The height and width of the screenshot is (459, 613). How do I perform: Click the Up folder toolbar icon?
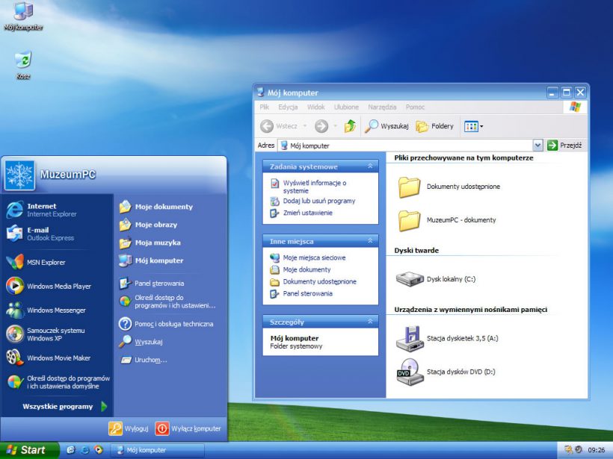350,126
